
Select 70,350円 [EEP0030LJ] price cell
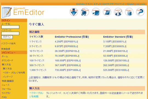point(67,56)
